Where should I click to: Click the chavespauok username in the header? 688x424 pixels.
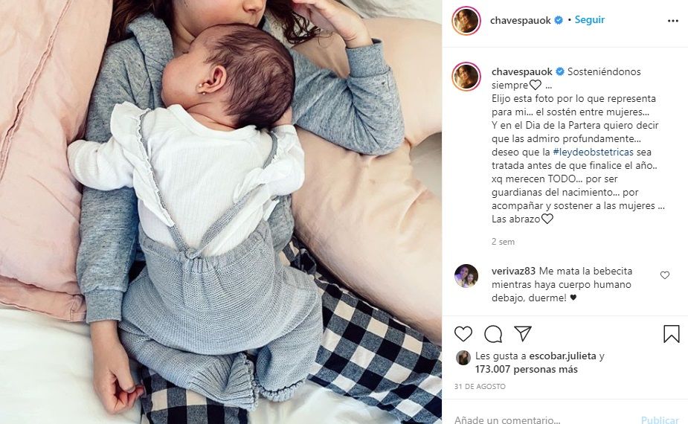pyautogui.click(x=521, y=21)
